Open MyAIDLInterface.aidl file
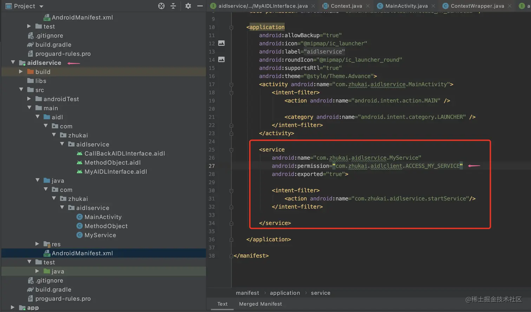Screen dimensions: 531x312 coord(116,172)
